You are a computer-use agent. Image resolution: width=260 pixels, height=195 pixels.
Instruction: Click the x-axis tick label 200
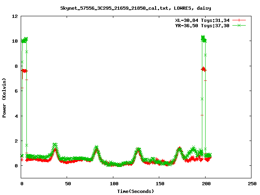click(206, 184)
